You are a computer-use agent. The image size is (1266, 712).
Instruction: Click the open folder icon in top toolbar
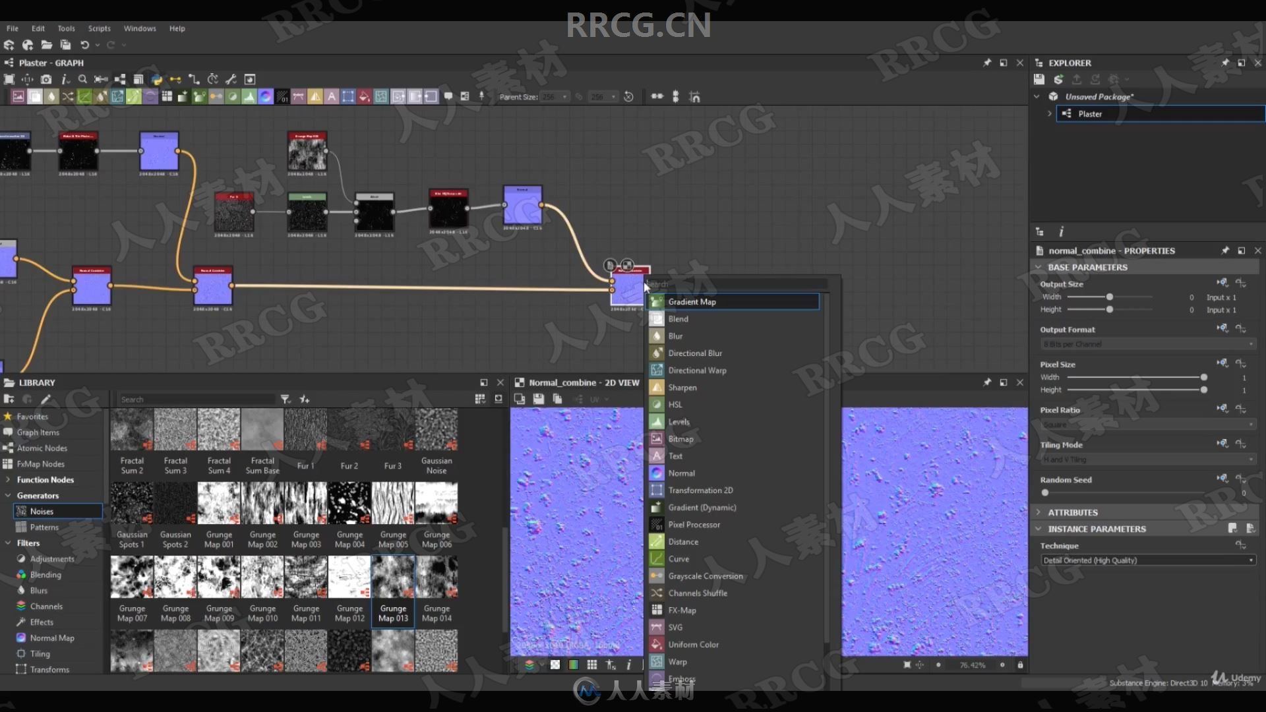tap(46, 45)
